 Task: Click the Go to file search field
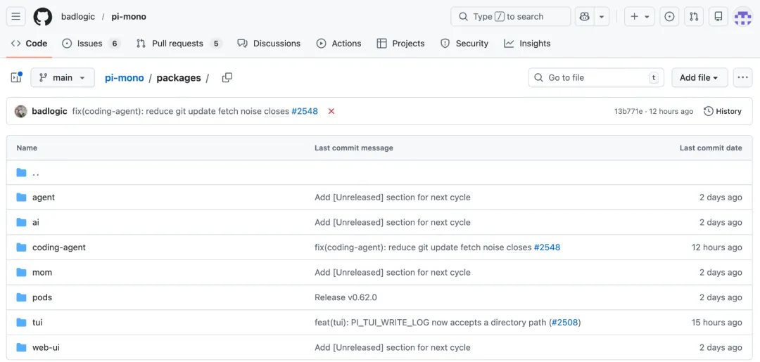595,77
